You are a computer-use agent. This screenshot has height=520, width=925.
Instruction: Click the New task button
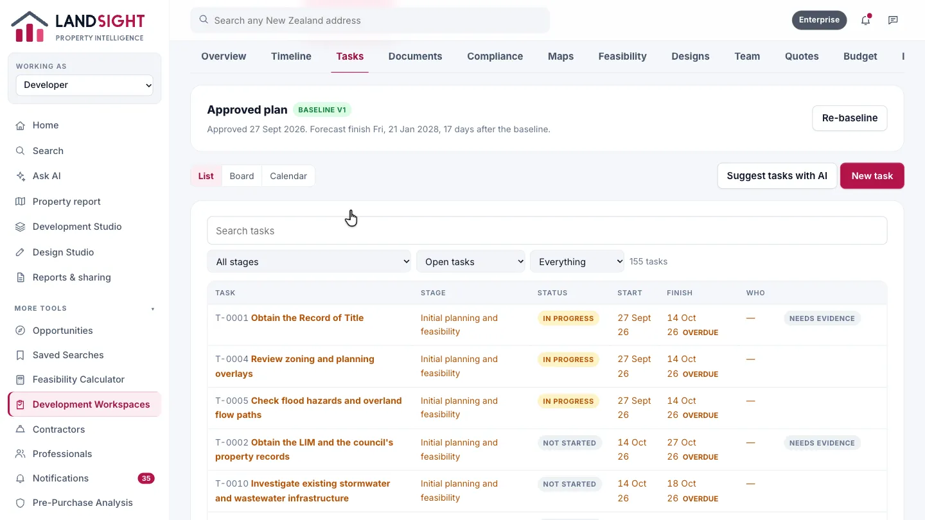(872, 176)
